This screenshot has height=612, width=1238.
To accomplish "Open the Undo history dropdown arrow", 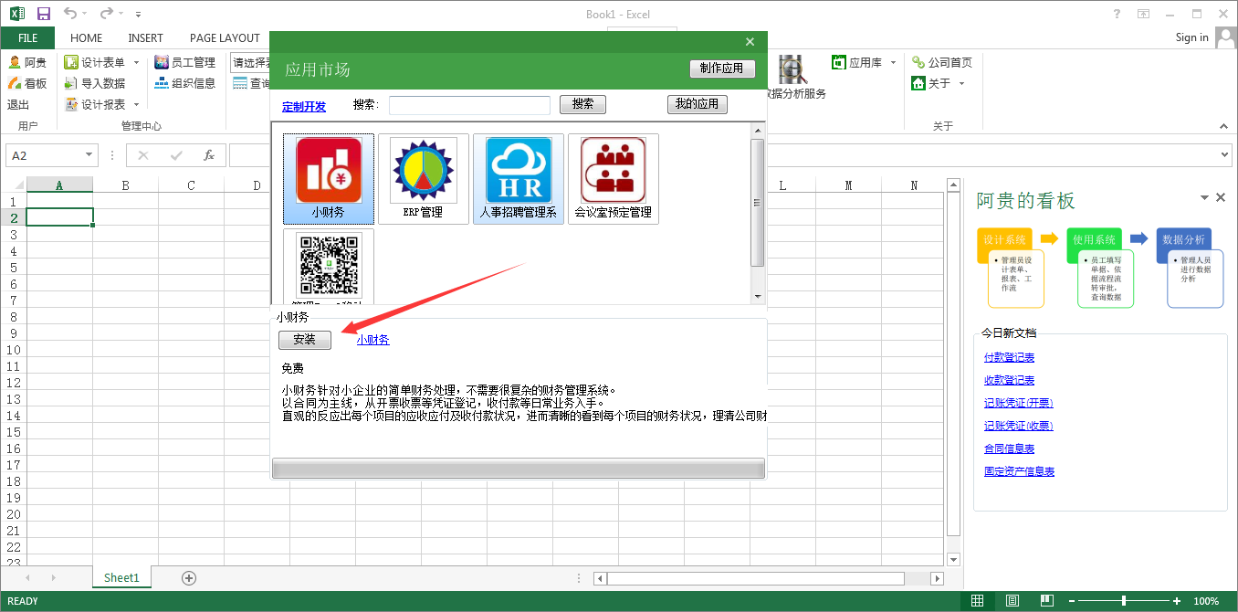I will click(84, 15).
